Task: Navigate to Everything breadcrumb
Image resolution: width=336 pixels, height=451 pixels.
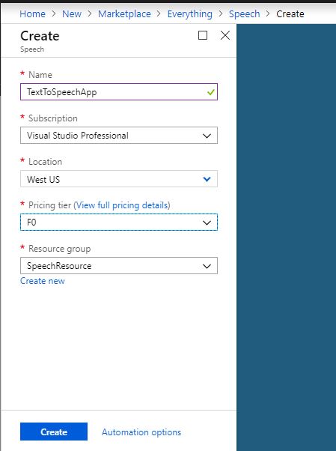Action: click(x=190, y=13)
